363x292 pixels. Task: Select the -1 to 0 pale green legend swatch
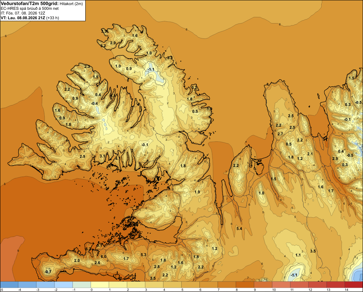pos(82,285)
